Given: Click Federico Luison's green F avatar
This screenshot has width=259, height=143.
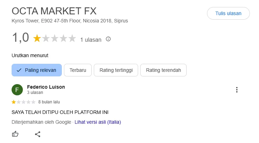Looking at the screenshot, I should [17, 90].
